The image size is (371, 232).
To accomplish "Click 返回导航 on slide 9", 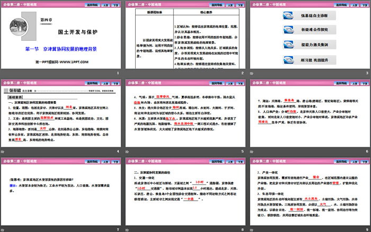I will coord(341,162).
